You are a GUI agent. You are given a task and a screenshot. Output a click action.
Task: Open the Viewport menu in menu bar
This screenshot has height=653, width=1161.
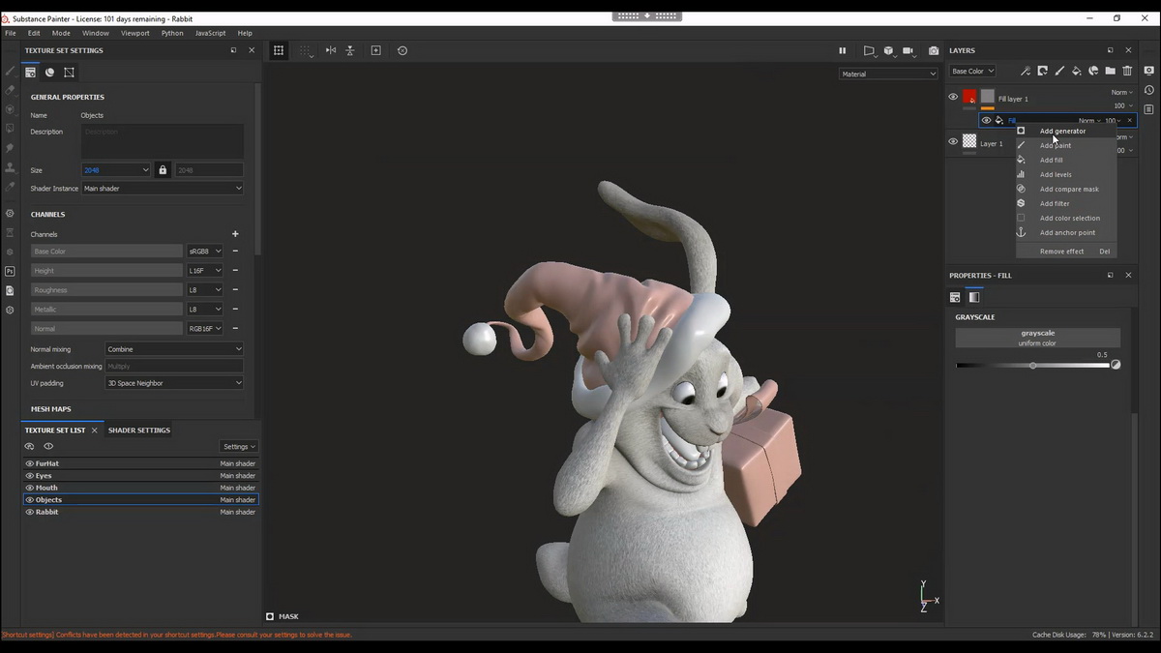pyautogui.click(x=134, y=33)
